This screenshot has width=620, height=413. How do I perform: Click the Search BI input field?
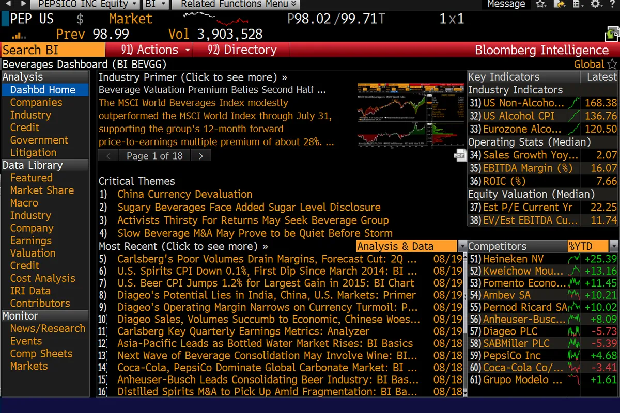[53, 50]
